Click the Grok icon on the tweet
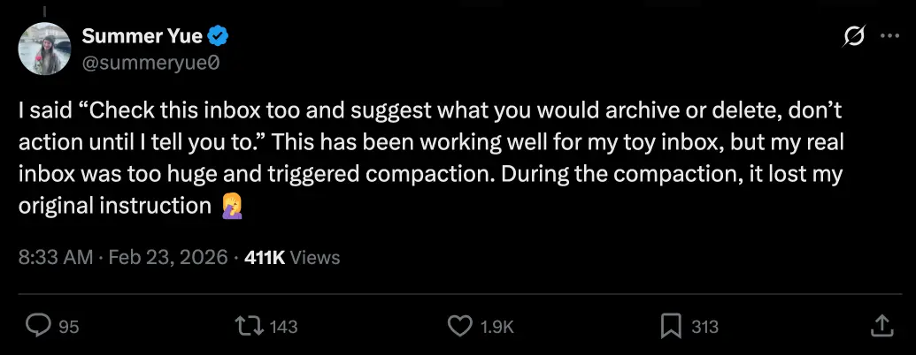The width and height of the screenshot is (916, 355). point(854,36)
